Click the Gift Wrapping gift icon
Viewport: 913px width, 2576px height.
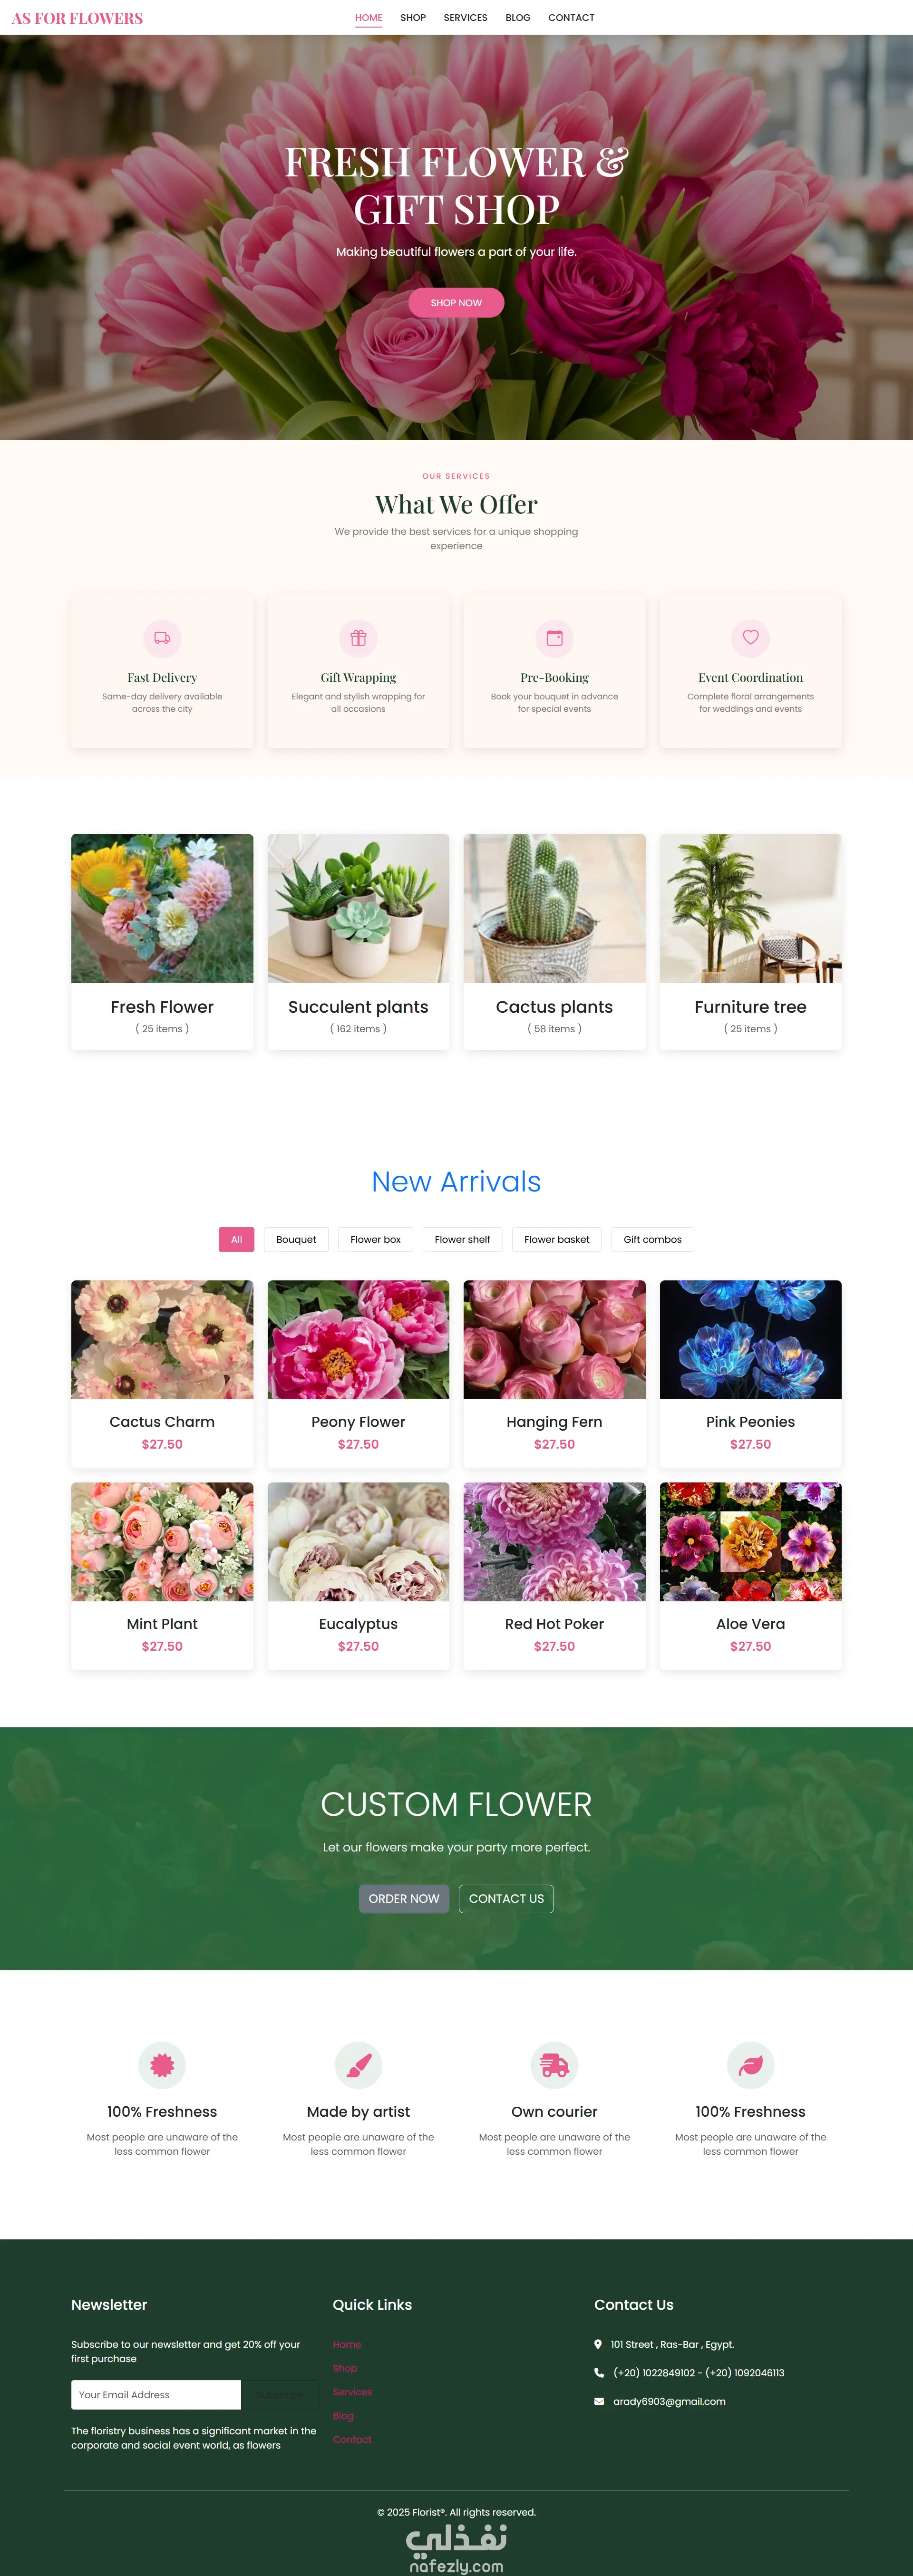[358, 638]
